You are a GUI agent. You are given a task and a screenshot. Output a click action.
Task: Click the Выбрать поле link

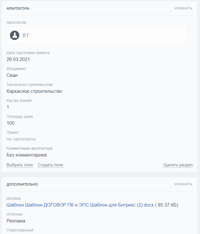pos(20,165)
